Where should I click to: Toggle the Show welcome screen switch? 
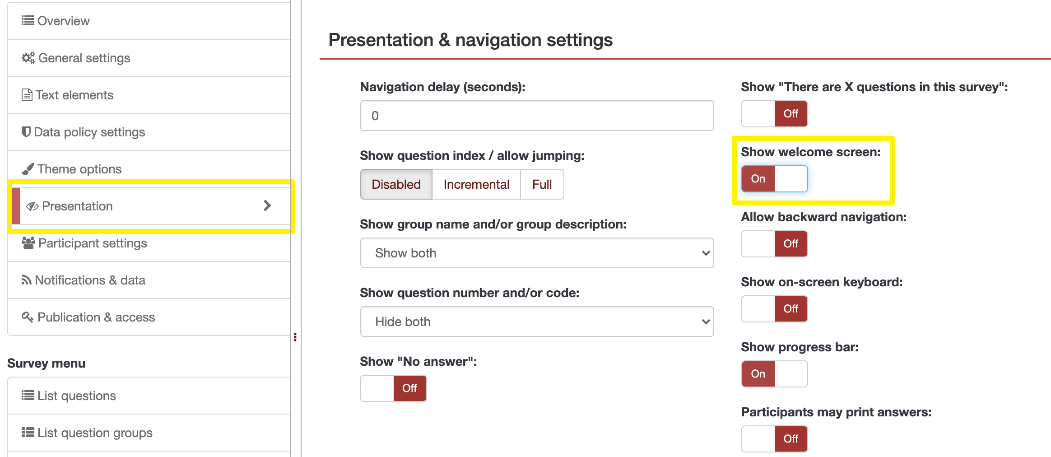click(774, 179)
